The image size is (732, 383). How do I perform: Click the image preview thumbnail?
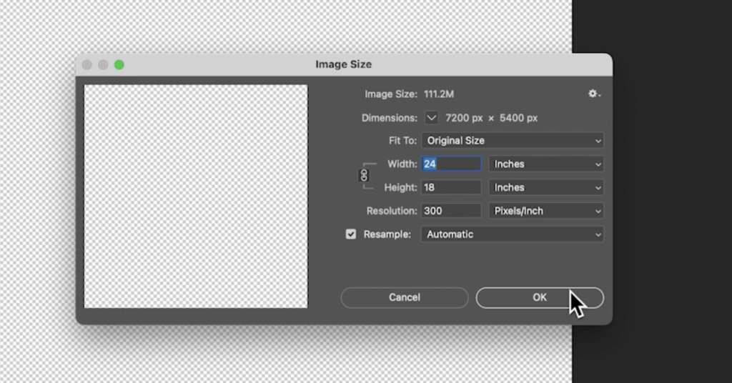pos(196,197)
